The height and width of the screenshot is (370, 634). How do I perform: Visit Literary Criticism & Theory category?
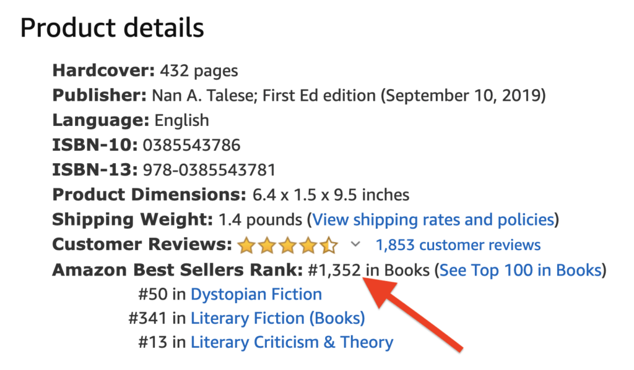[x=293, y=342]
